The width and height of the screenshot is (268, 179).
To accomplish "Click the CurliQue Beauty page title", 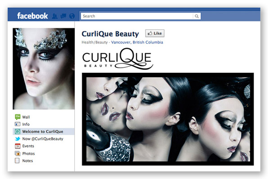I will 110,34.
